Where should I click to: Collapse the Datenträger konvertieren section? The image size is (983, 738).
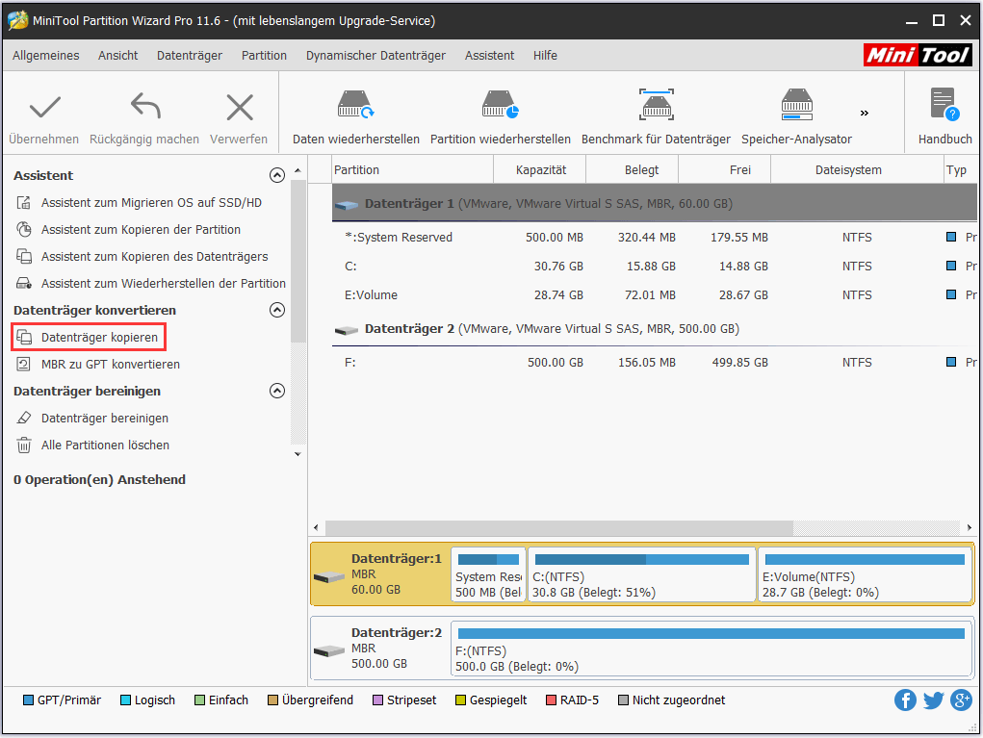(x=277, y=310)
